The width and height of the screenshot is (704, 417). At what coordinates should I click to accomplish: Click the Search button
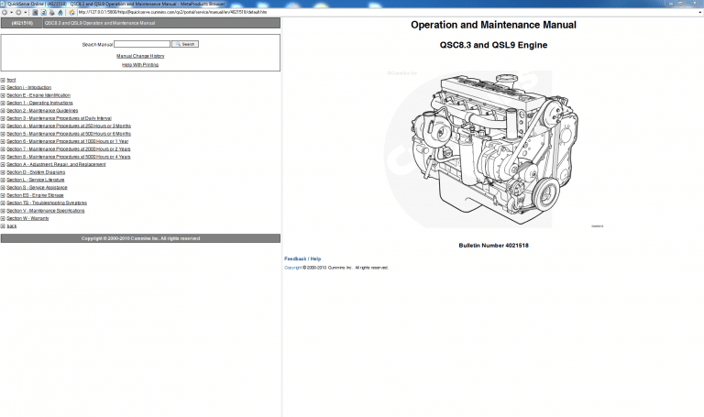point(185,44)
